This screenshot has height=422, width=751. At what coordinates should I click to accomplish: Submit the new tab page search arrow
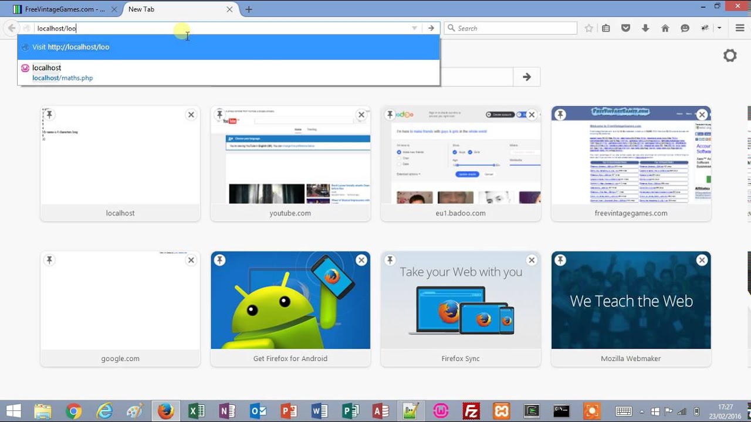[x=527, y=77]
